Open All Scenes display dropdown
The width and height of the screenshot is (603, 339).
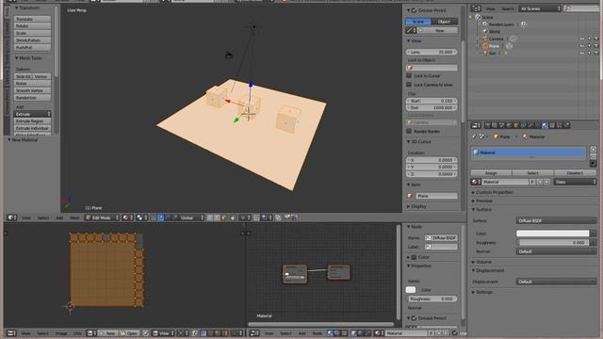click(x=540, y=8)
